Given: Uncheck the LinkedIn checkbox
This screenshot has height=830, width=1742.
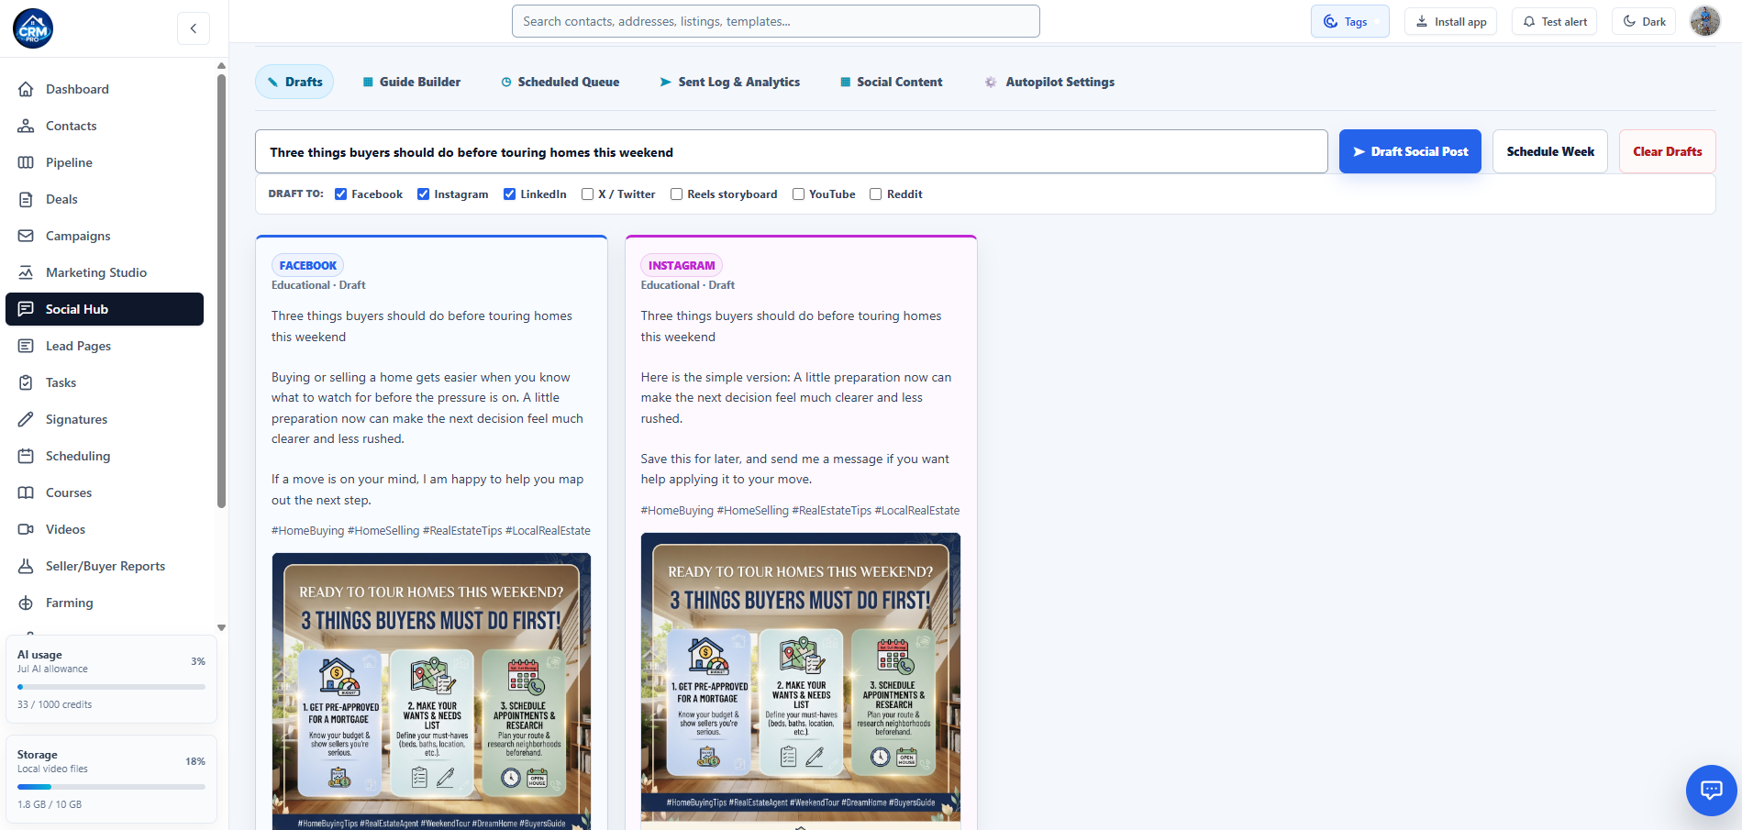Looking at the screenshot, I should click(x=509, y=194).
